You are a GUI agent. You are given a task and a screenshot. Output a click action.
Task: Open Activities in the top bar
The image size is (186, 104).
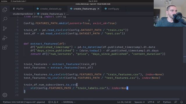4,1
